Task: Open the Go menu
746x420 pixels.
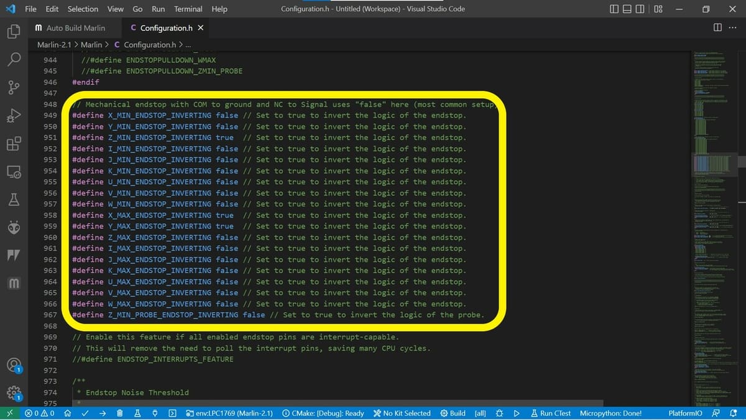Action: (137, 9)
